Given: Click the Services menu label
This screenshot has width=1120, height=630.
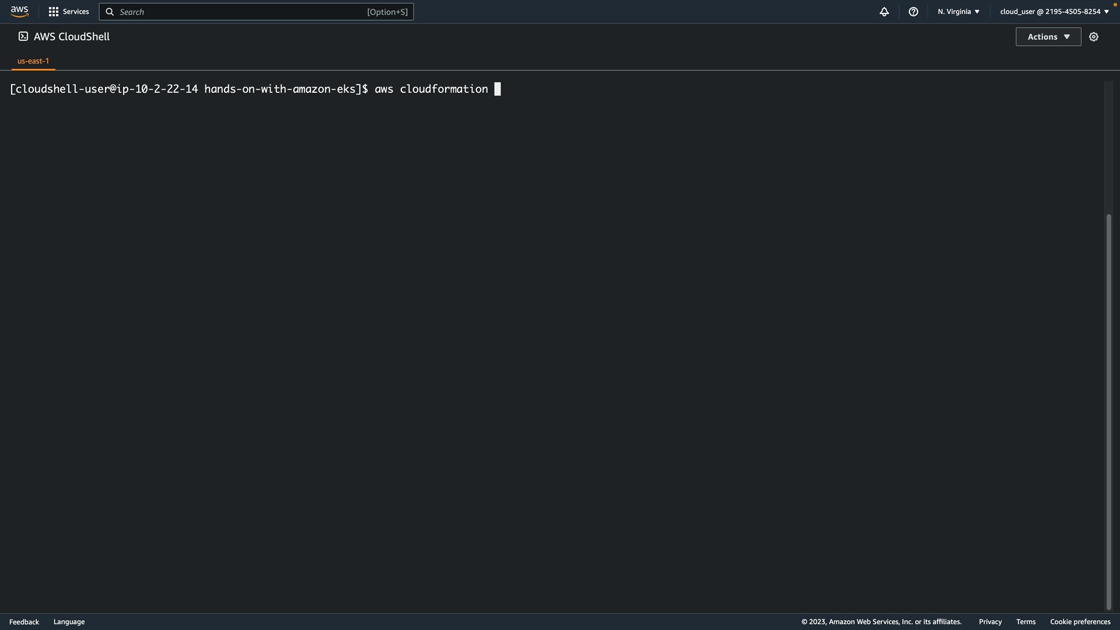Looking at the screenshot, I should point(76,12).
